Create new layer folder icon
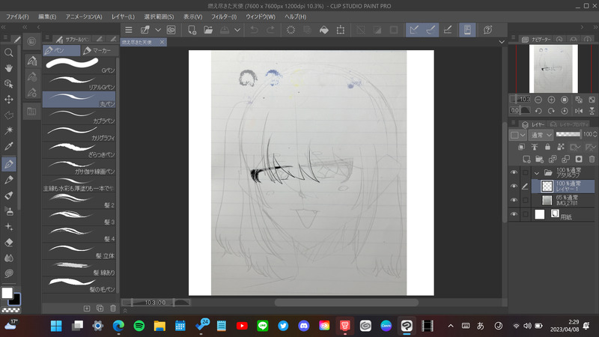Viewport: 599px width, 337px height. pyautogui.click(x=539, y=159)
